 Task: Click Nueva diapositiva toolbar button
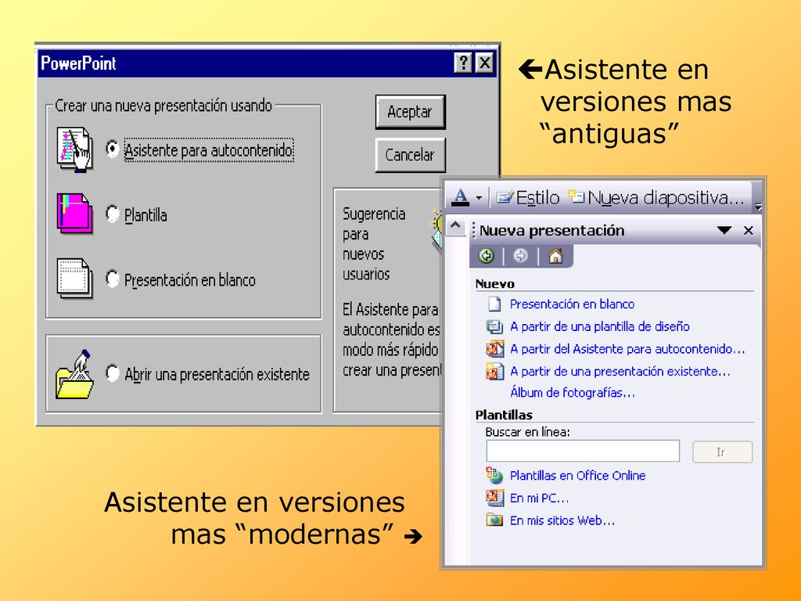tap(656, 197)
